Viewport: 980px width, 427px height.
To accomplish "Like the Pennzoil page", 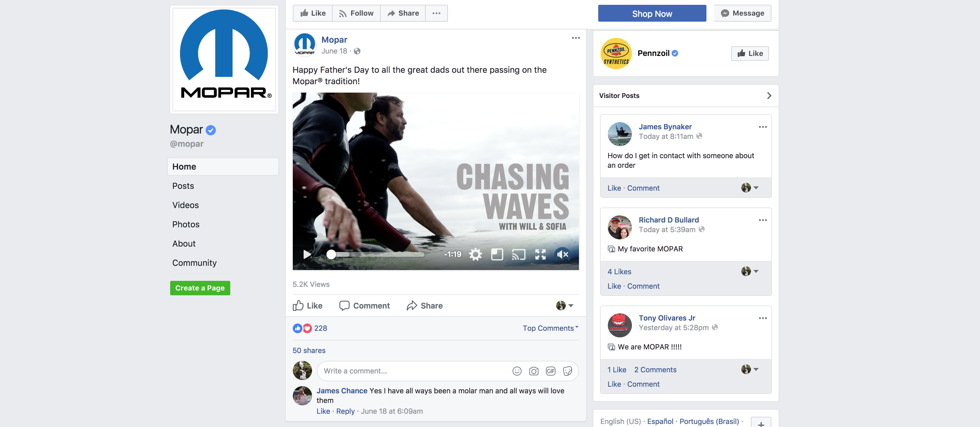I will point(749,54).
